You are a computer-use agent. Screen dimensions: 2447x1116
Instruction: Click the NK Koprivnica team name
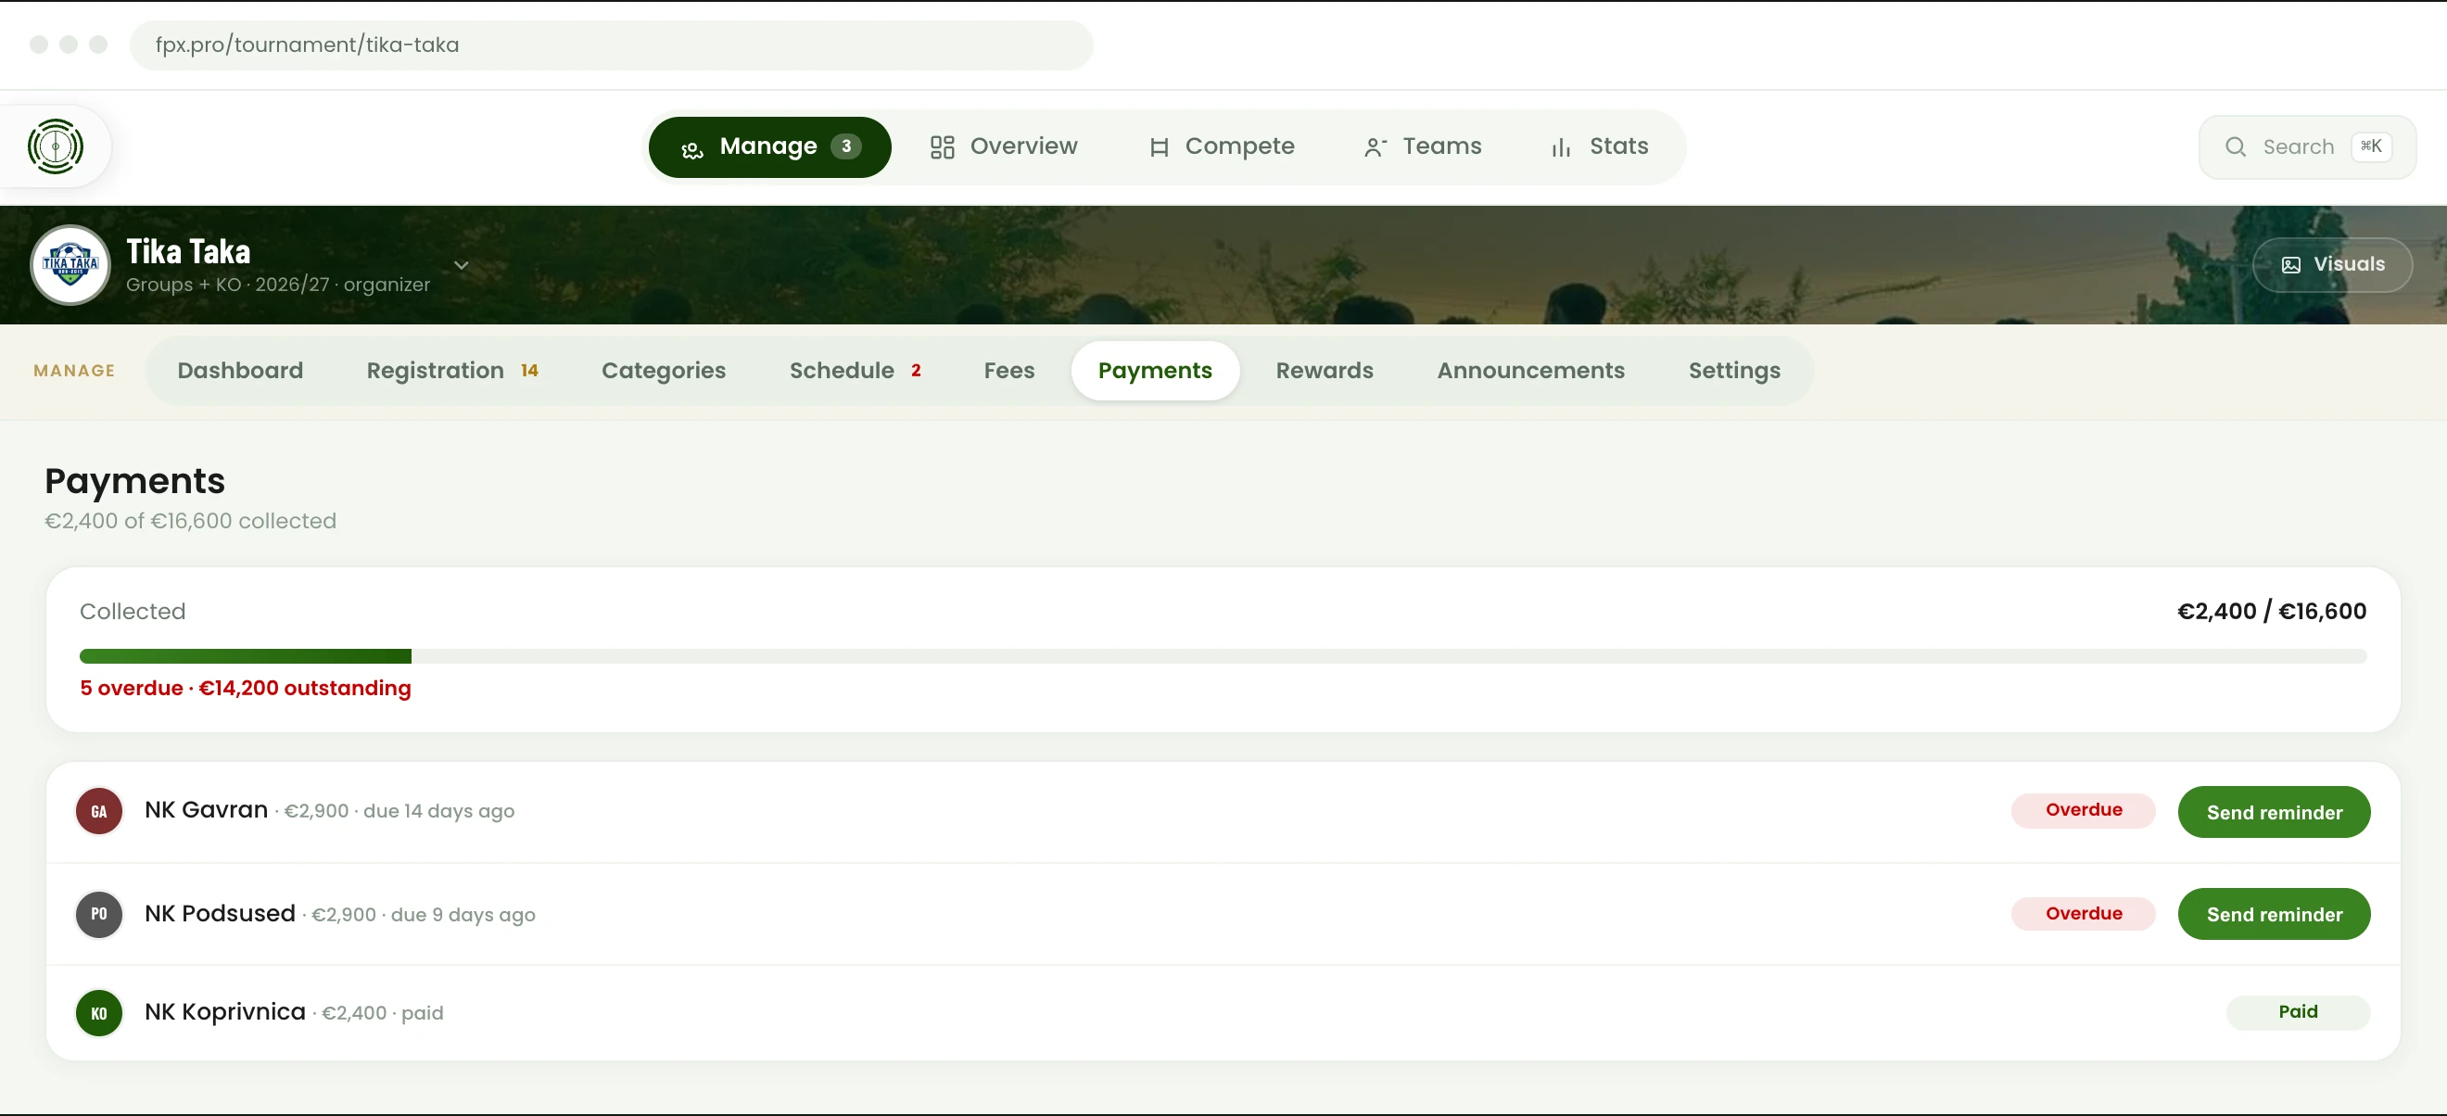pyautogui.click(x=225, y=1012)
